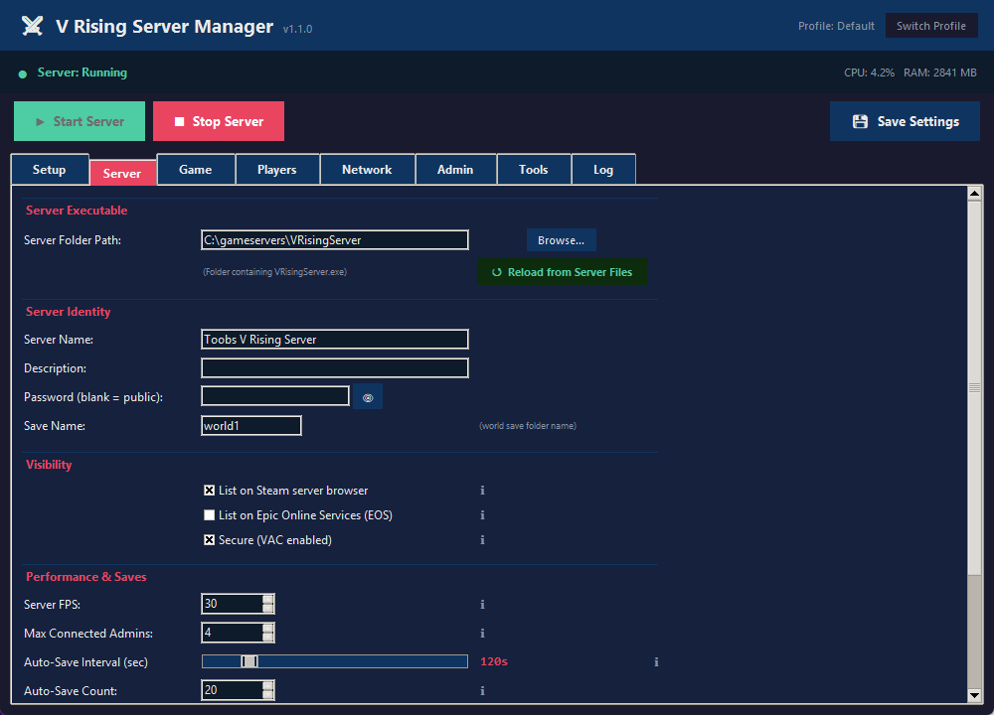
Task: Click the Description input field
Action: click(x=335, y=368)
